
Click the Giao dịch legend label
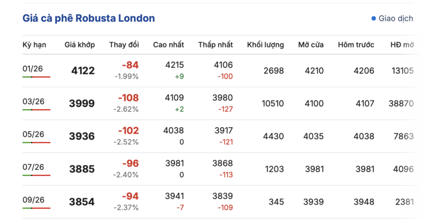point(396,19)
